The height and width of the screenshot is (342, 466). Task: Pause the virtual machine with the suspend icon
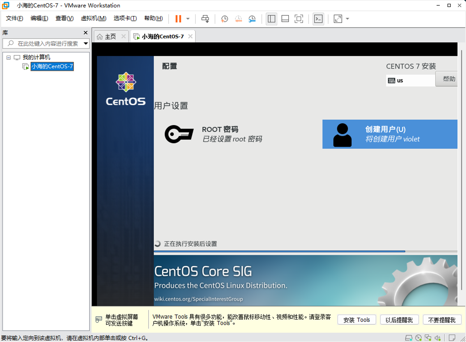178,19
